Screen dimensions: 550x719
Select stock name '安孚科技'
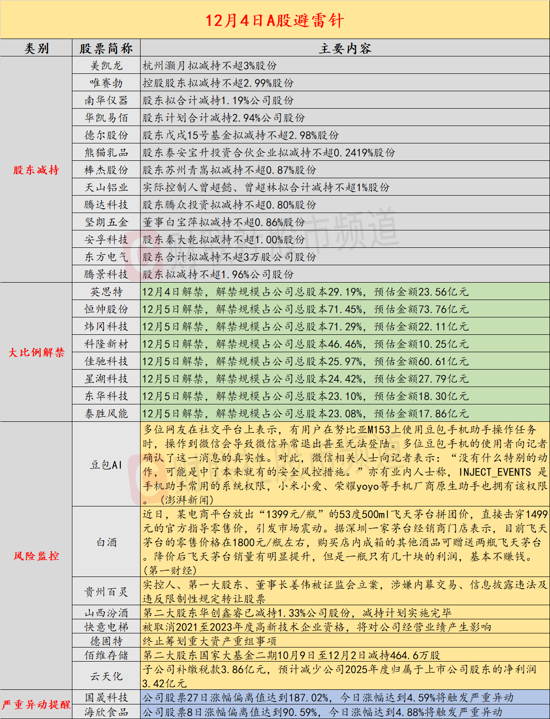106,240
